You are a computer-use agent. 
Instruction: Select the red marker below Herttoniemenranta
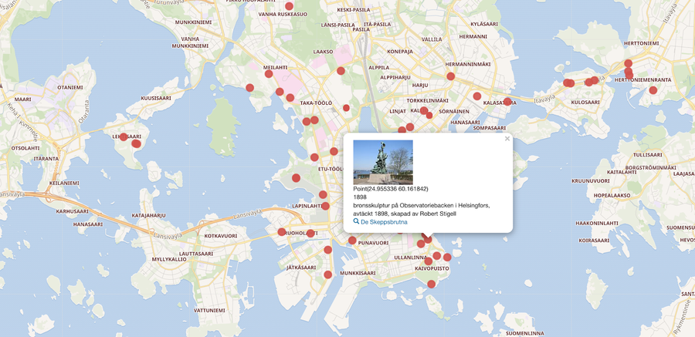tap(653, 90)
